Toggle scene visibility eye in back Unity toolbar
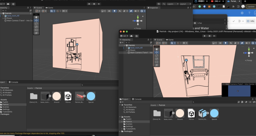This screenshot has width=256, height=136. 131,11
